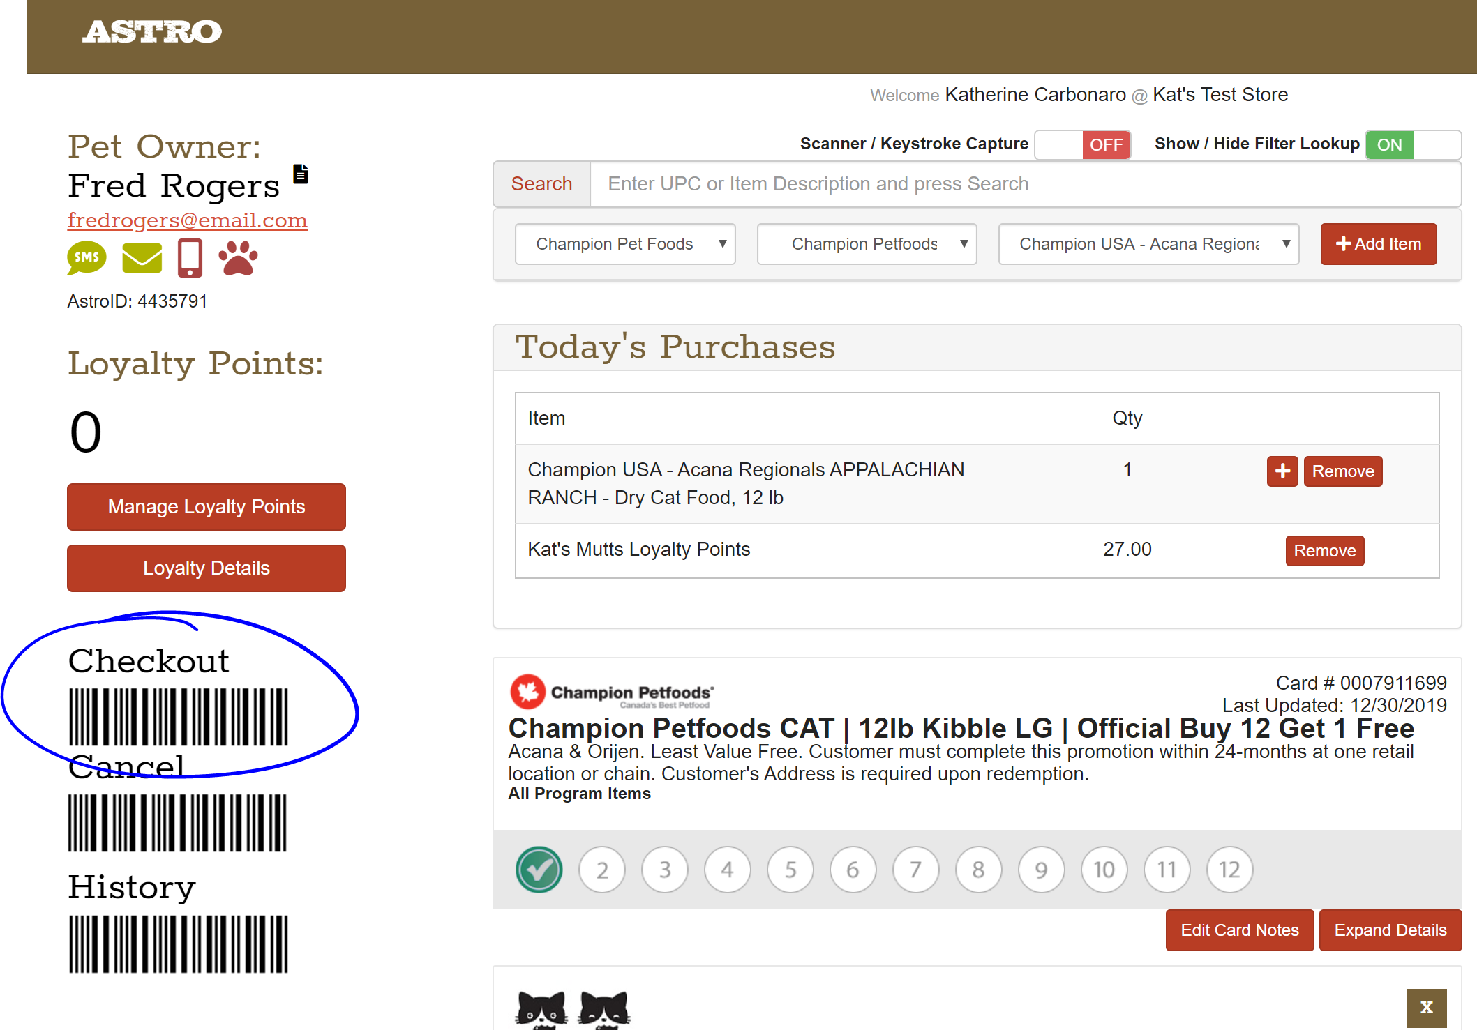
Task: Click the green email envelope icon
Action: (x=142, y=258)
